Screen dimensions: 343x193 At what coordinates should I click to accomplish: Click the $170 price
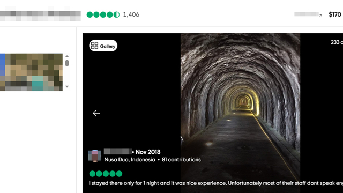[x=335, y=14]
